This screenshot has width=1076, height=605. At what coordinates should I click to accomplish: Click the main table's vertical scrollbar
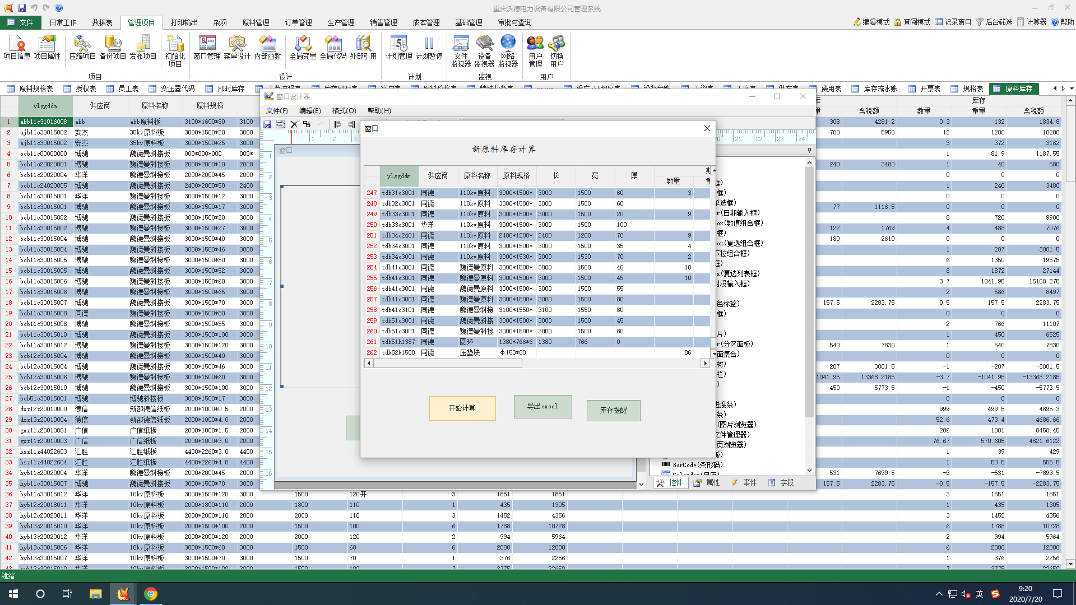pos(1070,143)
